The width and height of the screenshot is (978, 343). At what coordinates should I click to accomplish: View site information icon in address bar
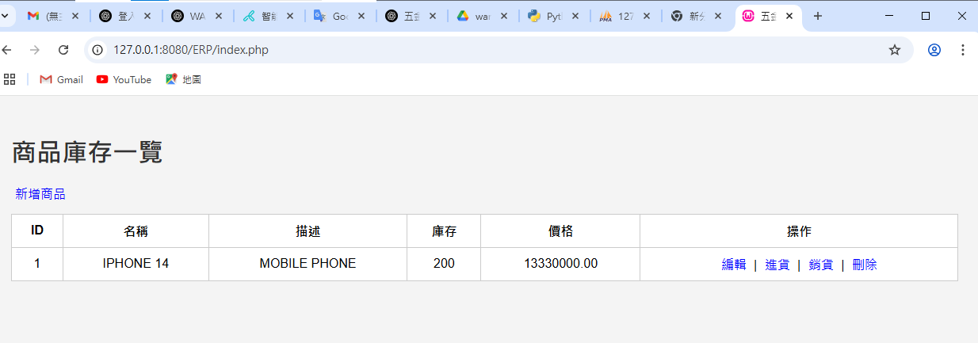point(97,50)
